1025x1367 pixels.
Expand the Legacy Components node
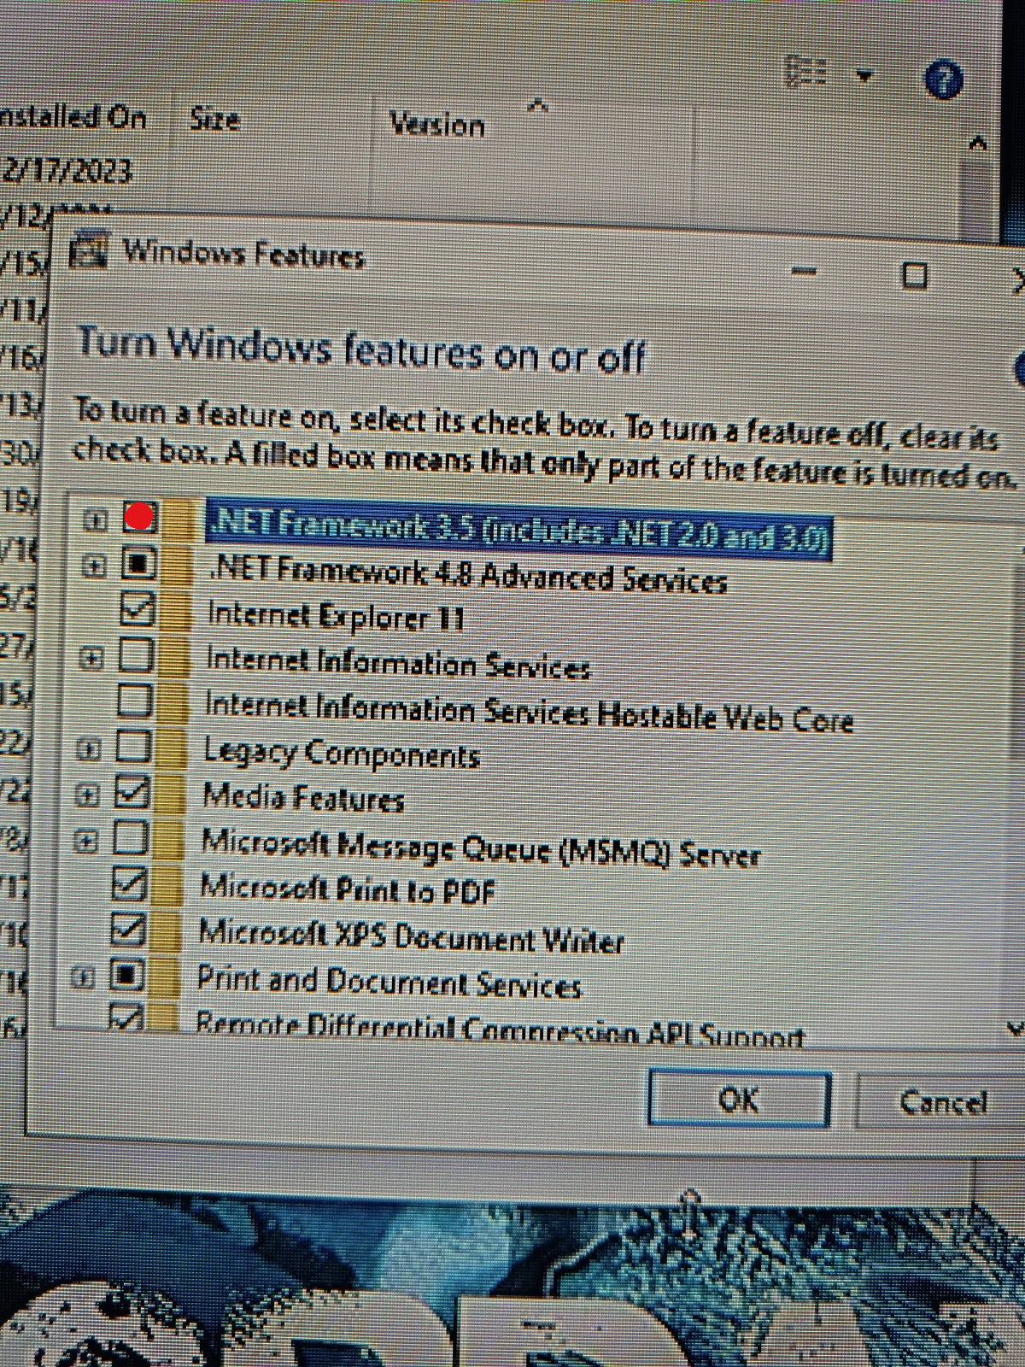pos(87,749)
